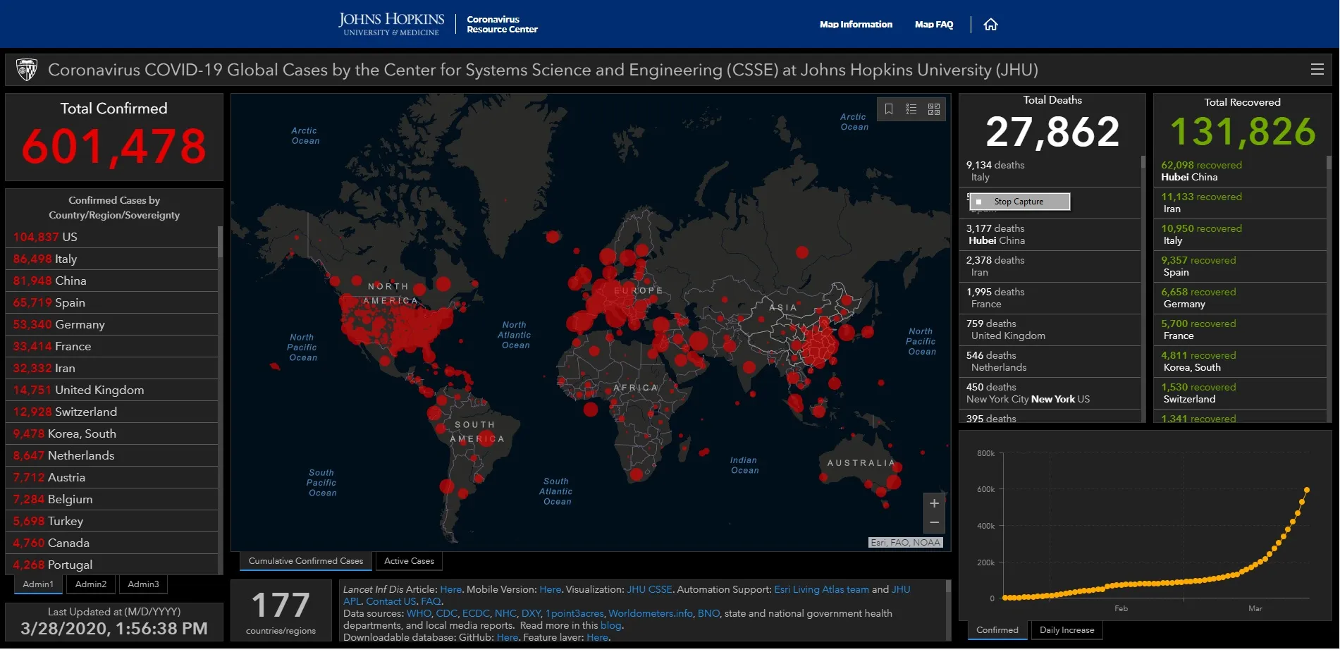Click the 3,177 deaths Hubei China entry
Screen dimensions: 1340x652
[1050, 235]
